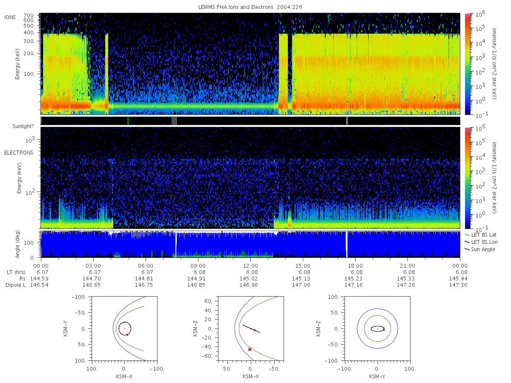
Task: Click the 'Rs' row label
Action: [x=22, y=278]
